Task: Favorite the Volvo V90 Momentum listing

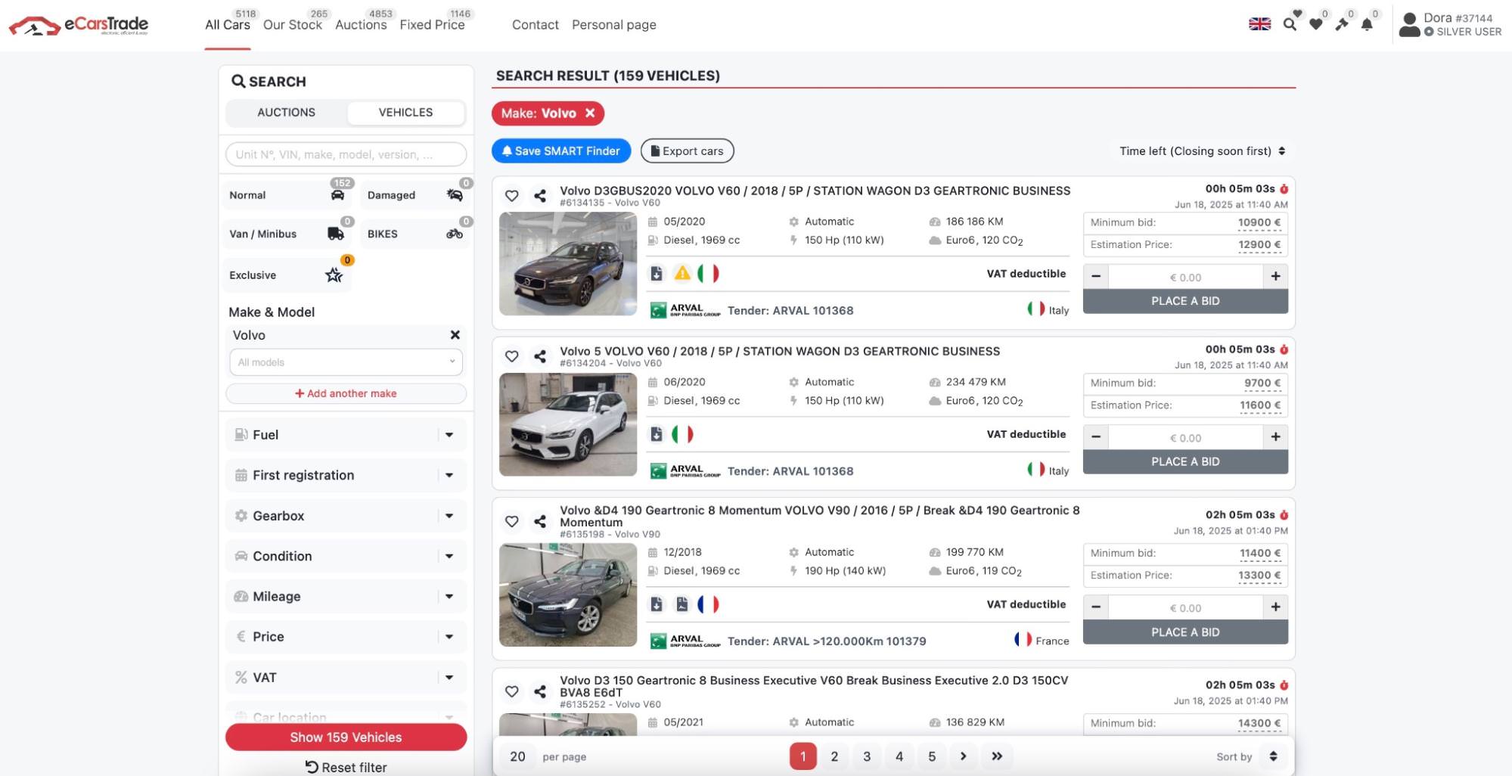Action: 512,521
